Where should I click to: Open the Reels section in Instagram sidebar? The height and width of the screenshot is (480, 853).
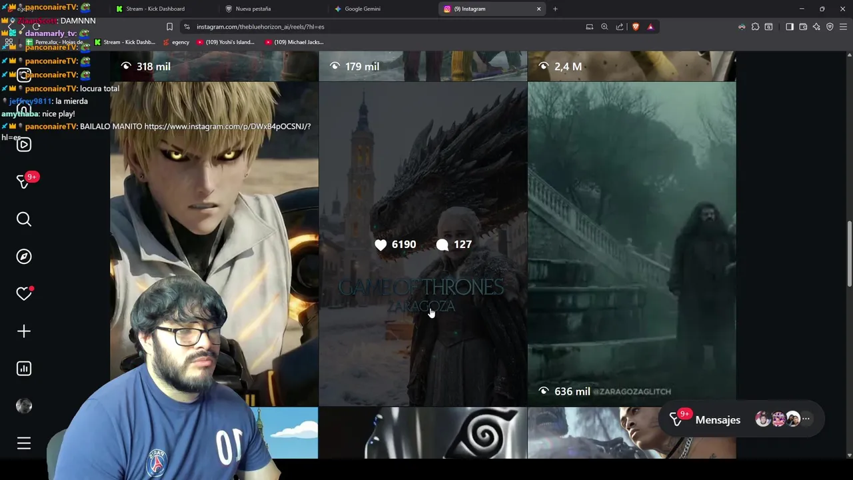tap(24, 145)
